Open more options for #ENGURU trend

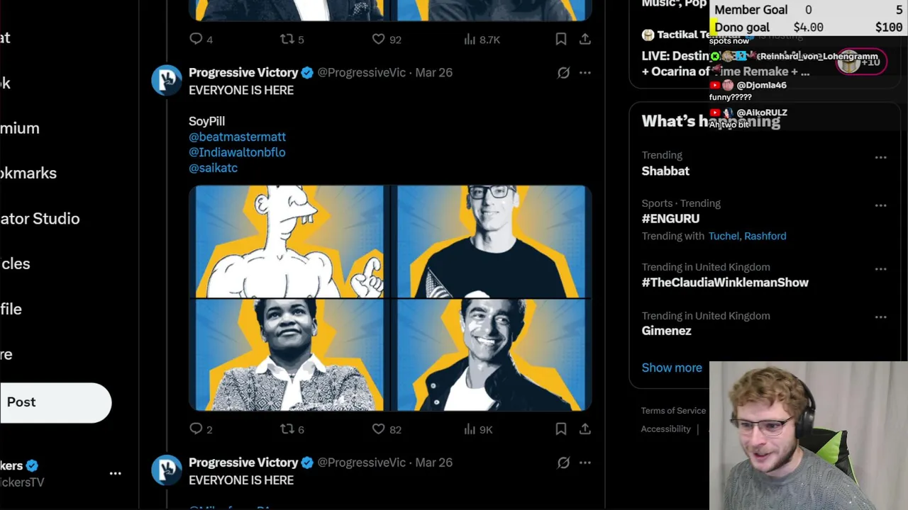[x=880, y=205]
